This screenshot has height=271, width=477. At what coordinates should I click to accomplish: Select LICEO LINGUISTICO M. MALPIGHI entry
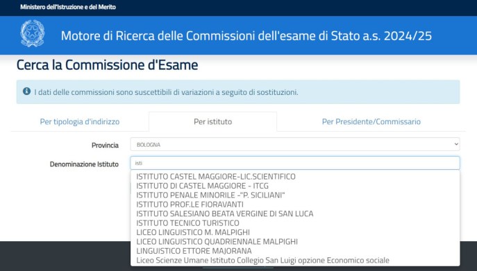coord(193,232)
